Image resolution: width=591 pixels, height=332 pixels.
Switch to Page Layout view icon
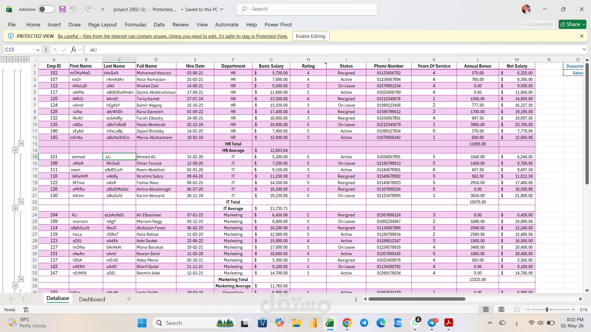click(x=501, y=310)
